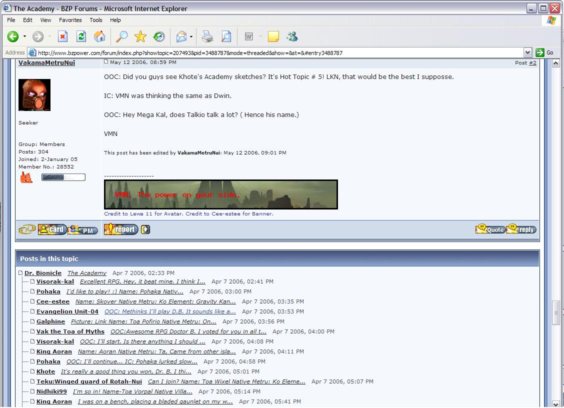Open Nidhiki99's 'I'm so in!' post

132,392
